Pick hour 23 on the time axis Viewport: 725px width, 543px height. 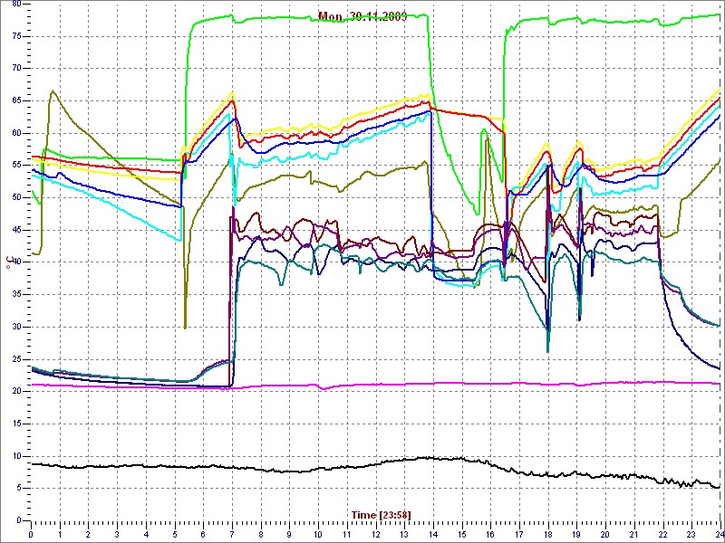(691, 532)
